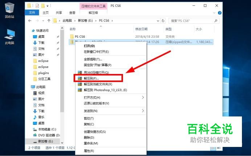Open address bar history dropdown
The height and width of the screenshot is (156, 251).
click(x=158, y=21)
